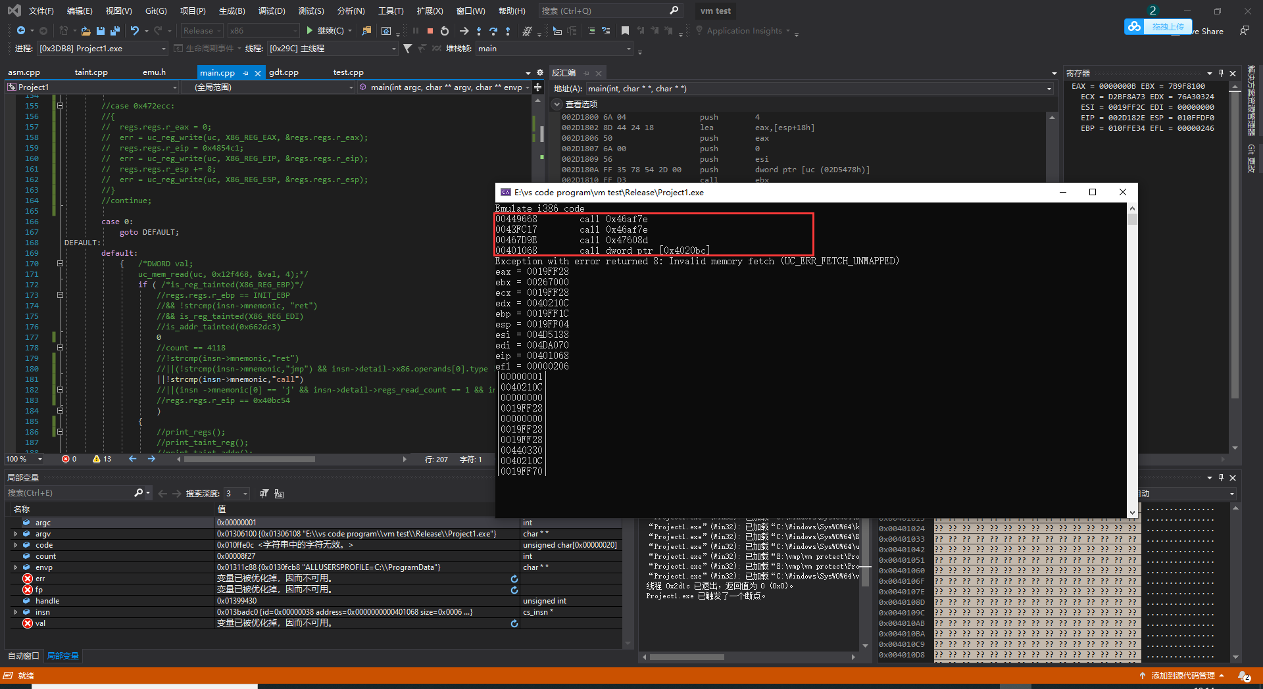Open the 调试(D) menu

271,11
